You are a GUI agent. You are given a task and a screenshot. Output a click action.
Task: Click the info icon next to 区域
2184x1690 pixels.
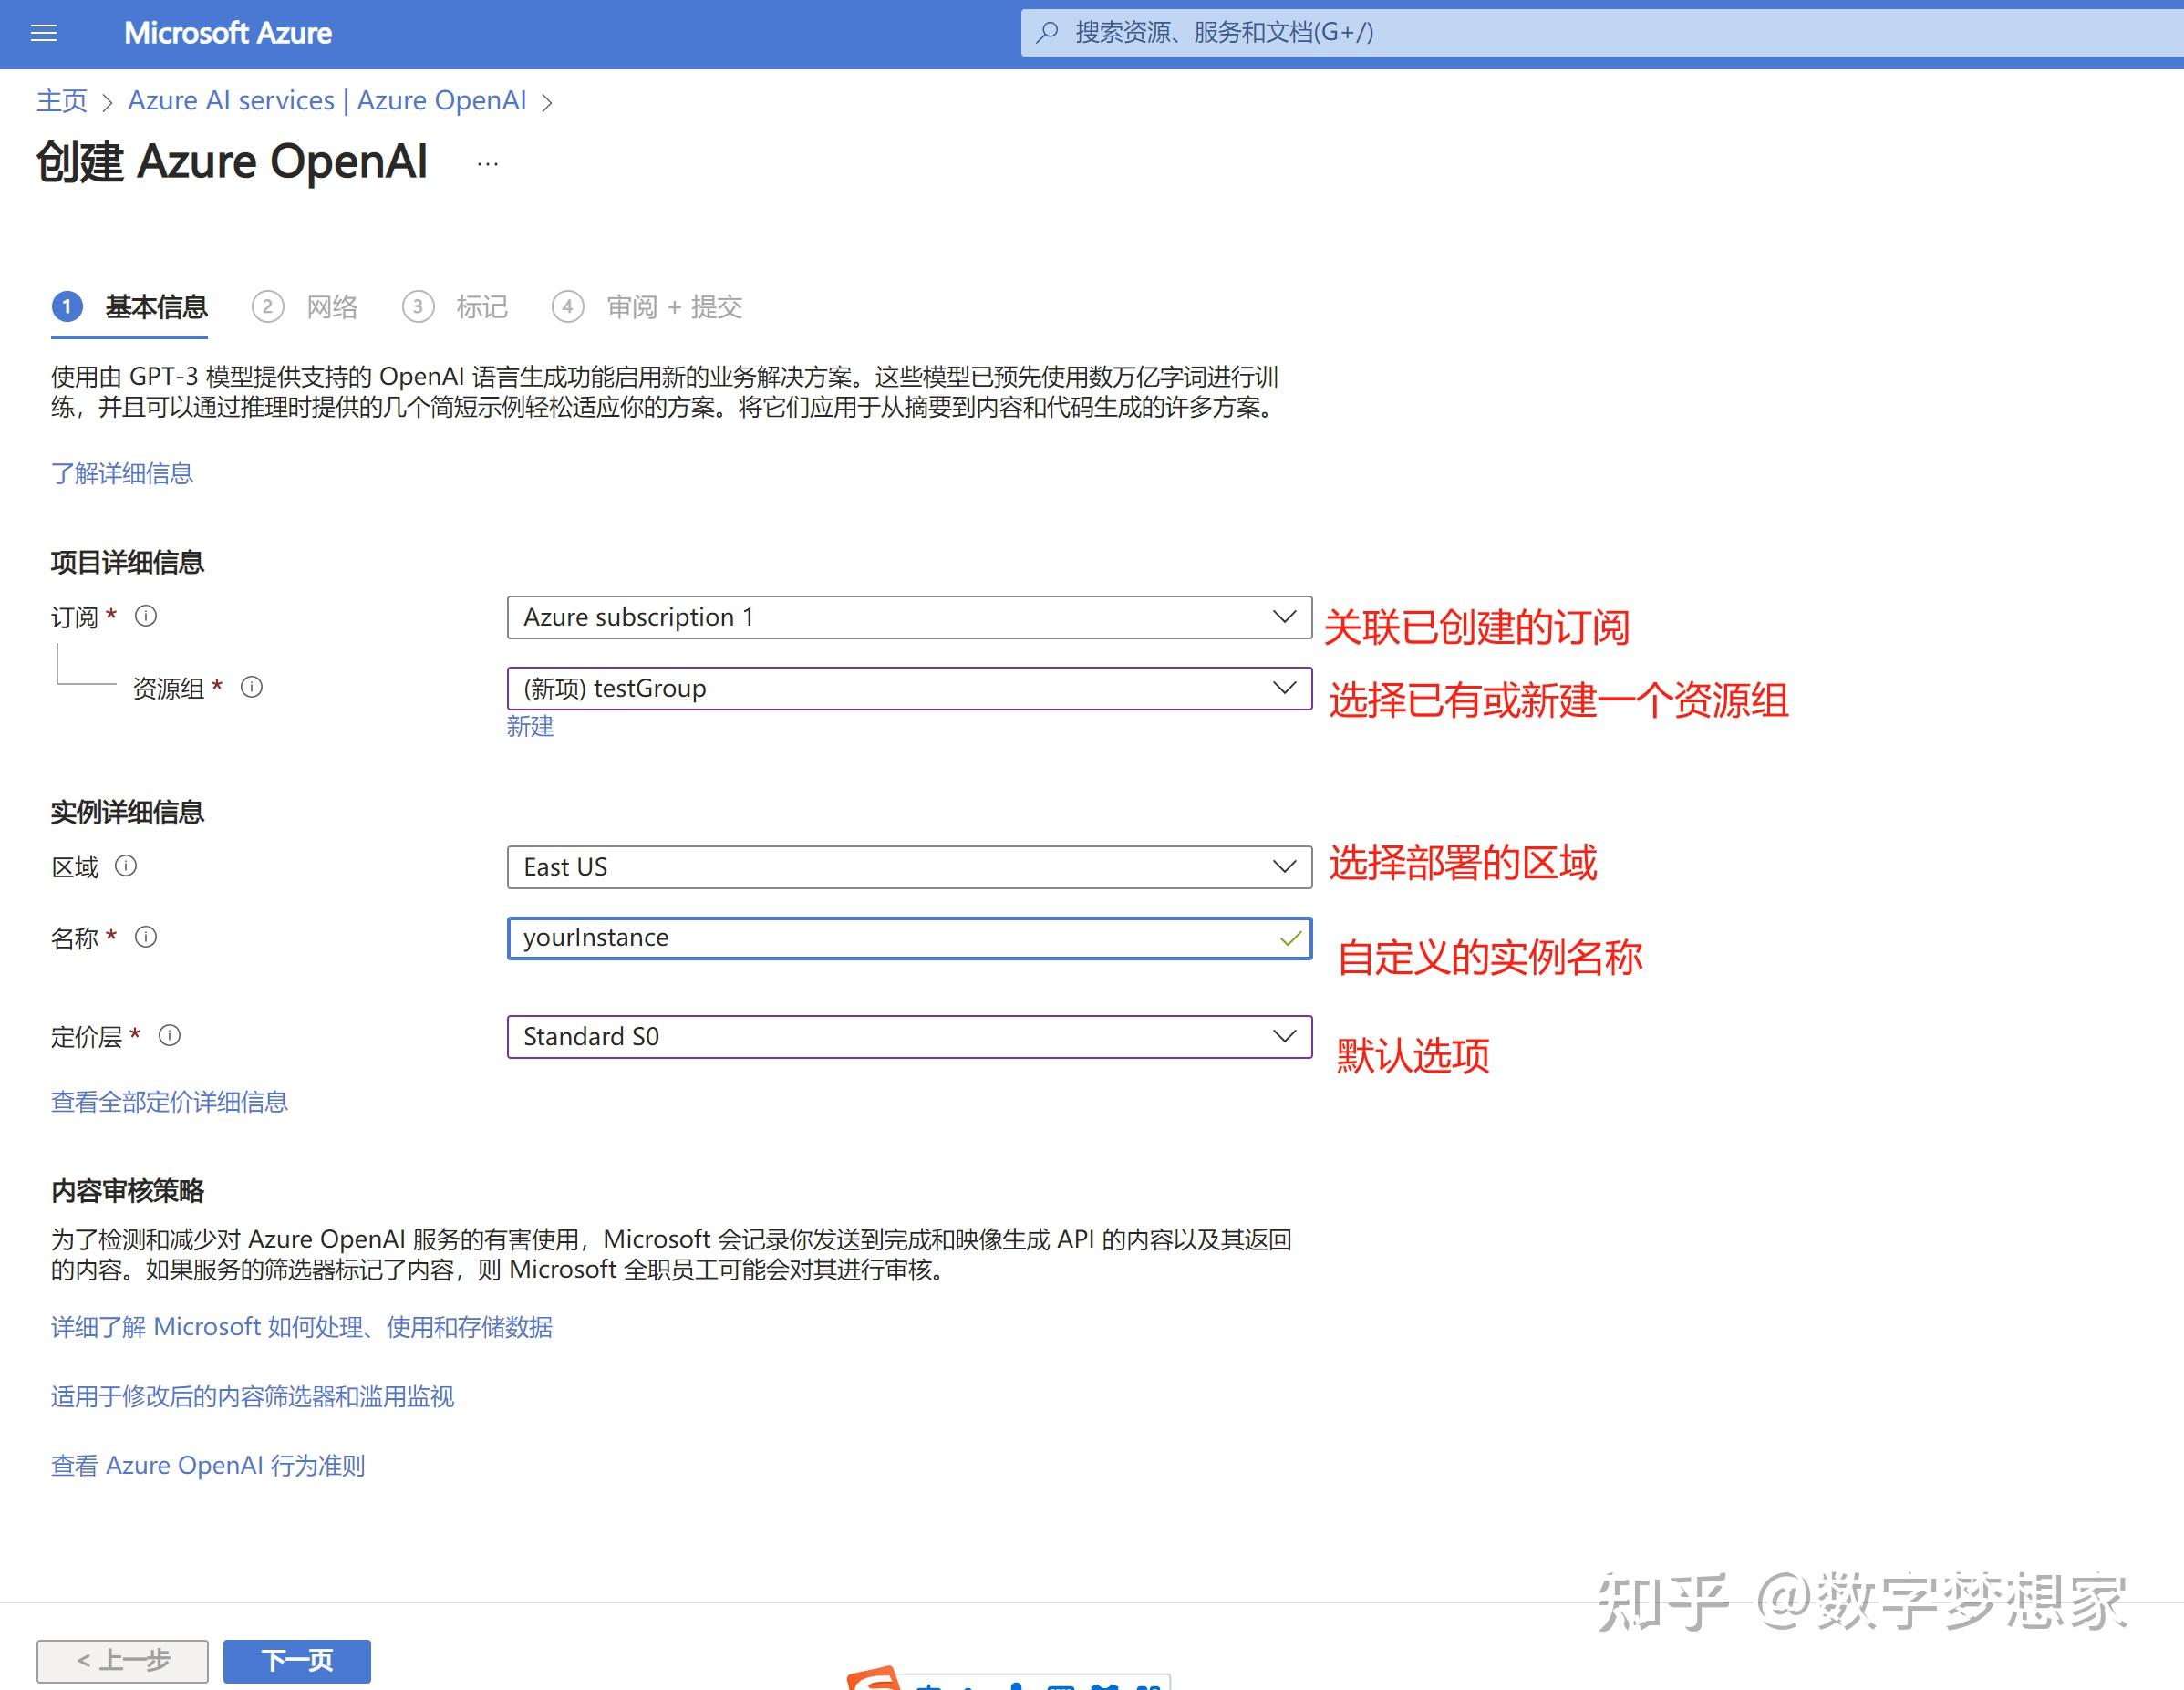point(126,866)
